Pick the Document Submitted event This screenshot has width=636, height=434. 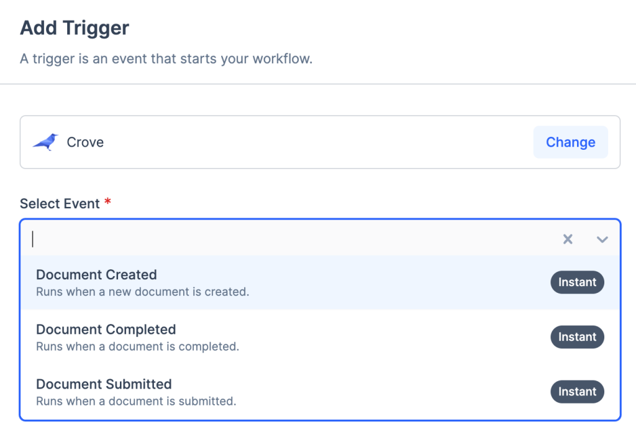tap(104, 384)
